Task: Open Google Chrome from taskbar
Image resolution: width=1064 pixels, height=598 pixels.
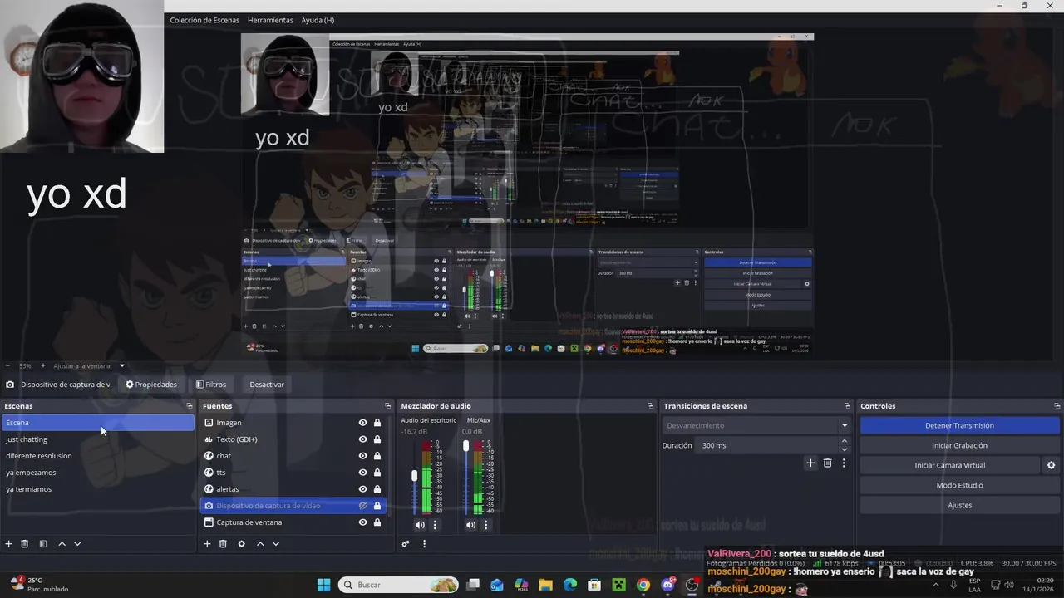Action: tap(643, 585)
